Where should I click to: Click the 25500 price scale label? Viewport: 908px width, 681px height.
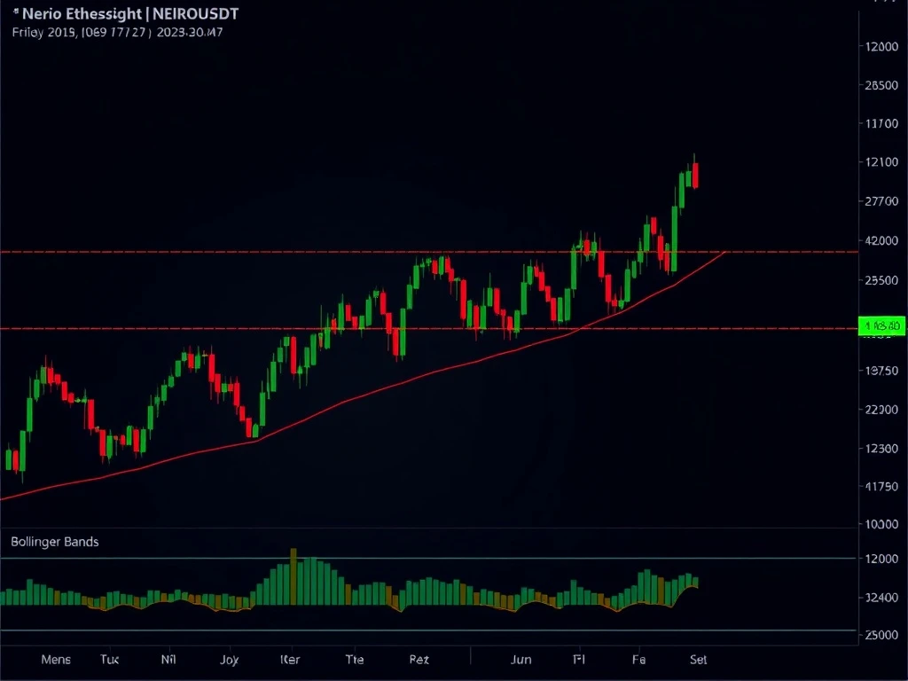(881, 280)
